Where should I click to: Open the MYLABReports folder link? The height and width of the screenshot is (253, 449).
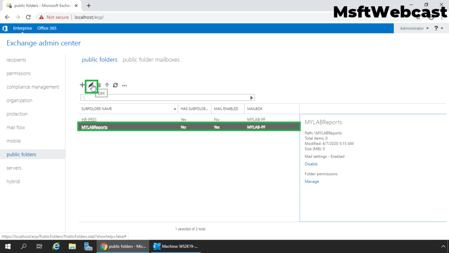94,127
